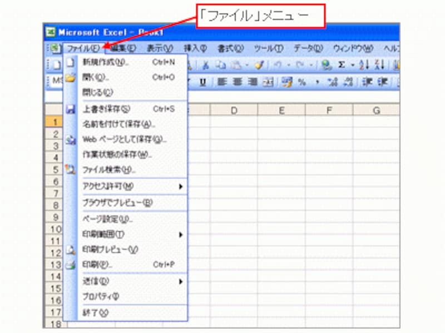Click the Undo arrow icon

point(278,65)
